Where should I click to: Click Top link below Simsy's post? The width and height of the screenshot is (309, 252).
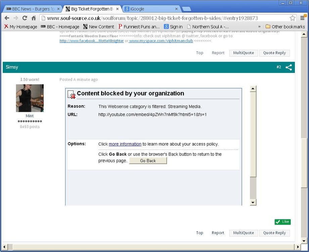(x=200, y=233)
